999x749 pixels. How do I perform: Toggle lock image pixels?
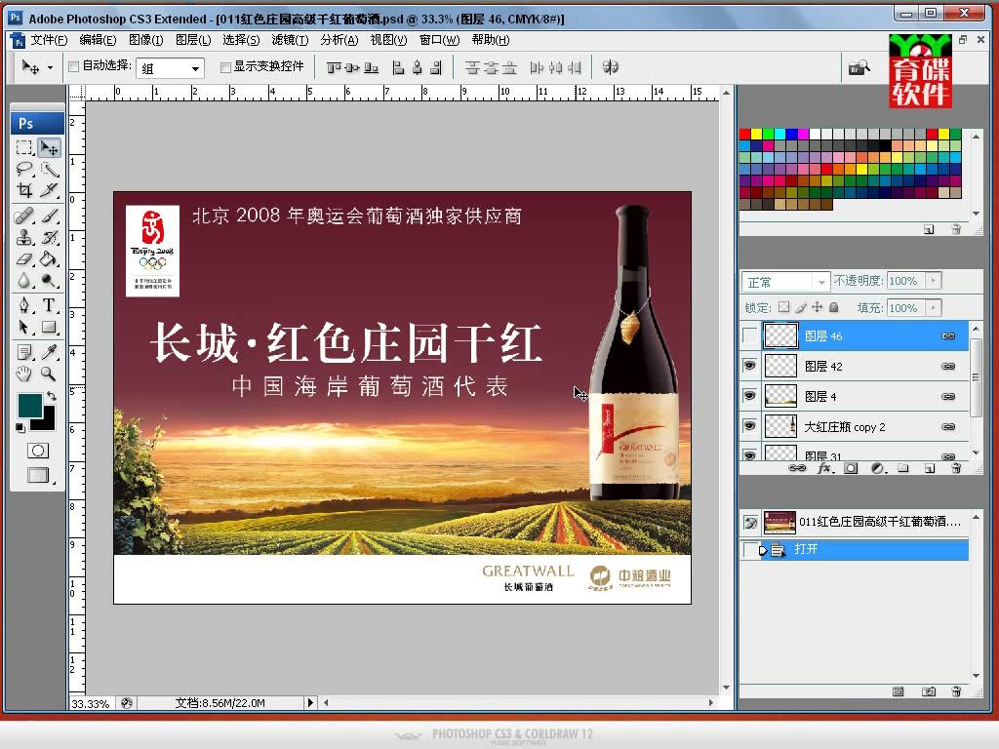pyautogui.click(x=801, y=307)
